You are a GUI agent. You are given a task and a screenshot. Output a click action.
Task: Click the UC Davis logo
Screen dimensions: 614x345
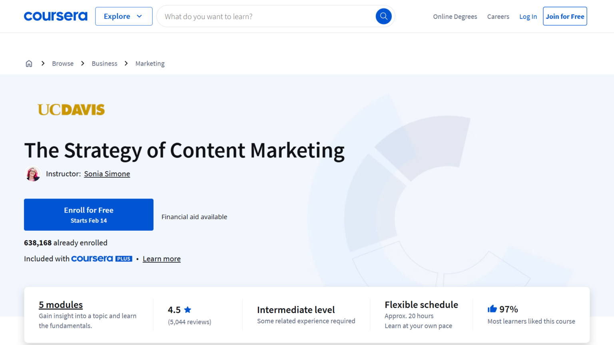(71, 109)
